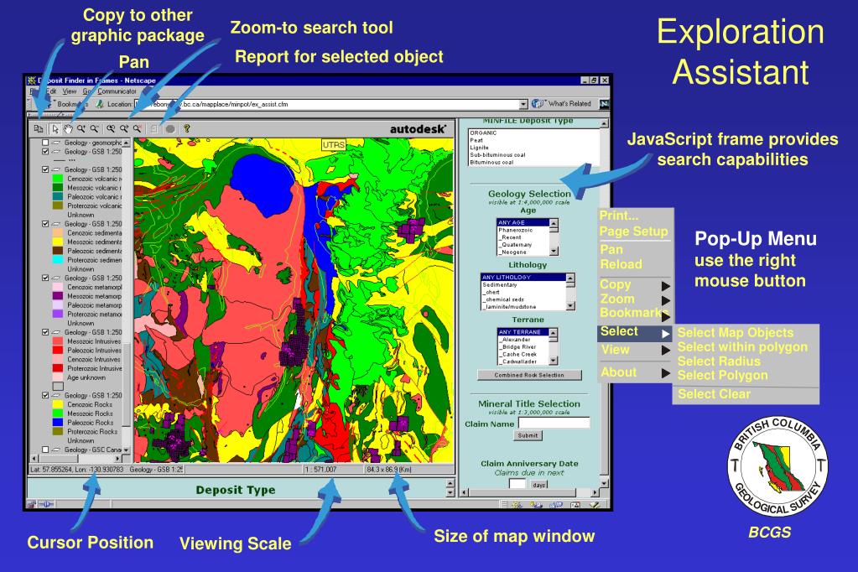858x572 pixels.
Task: Open the Location URL dropdown arrow
Action: point(523,104)
